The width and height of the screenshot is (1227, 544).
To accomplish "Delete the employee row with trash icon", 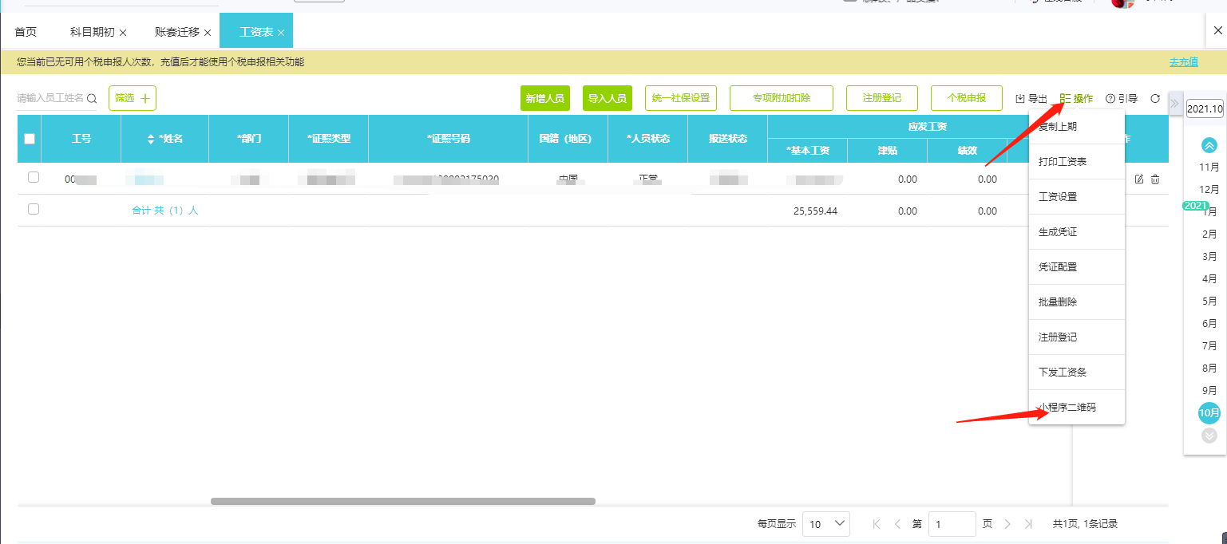I will (1155, 179).
